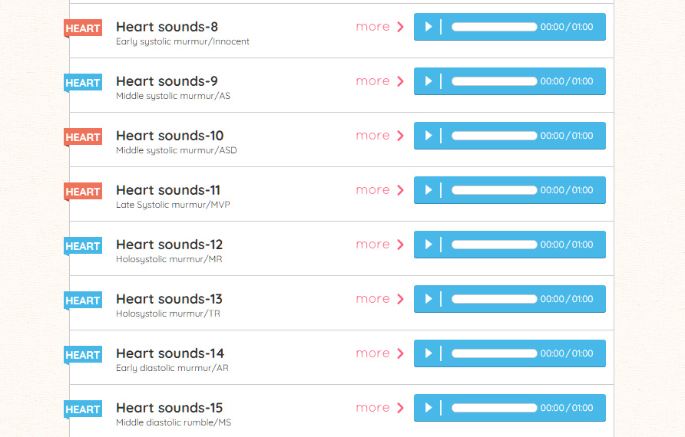
Task: Start playback of Heart sounds-10
Action: pos(429,136)
